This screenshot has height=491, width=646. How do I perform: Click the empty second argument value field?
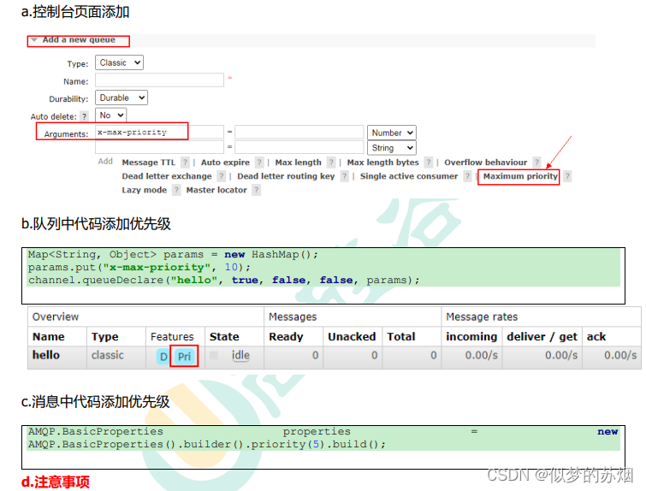[299, 147]
